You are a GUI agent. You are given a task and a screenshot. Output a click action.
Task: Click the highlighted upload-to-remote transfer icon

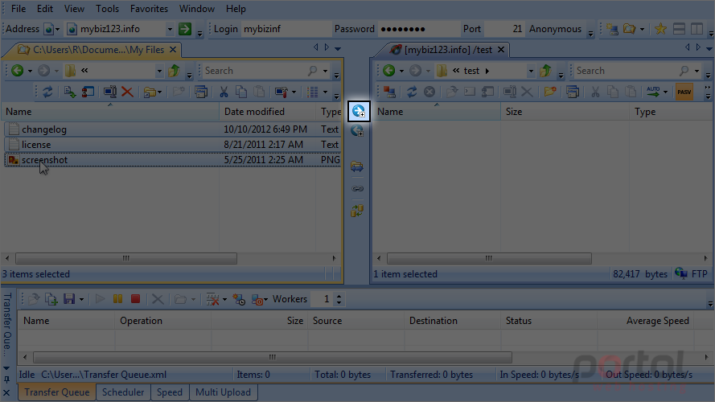359,111
